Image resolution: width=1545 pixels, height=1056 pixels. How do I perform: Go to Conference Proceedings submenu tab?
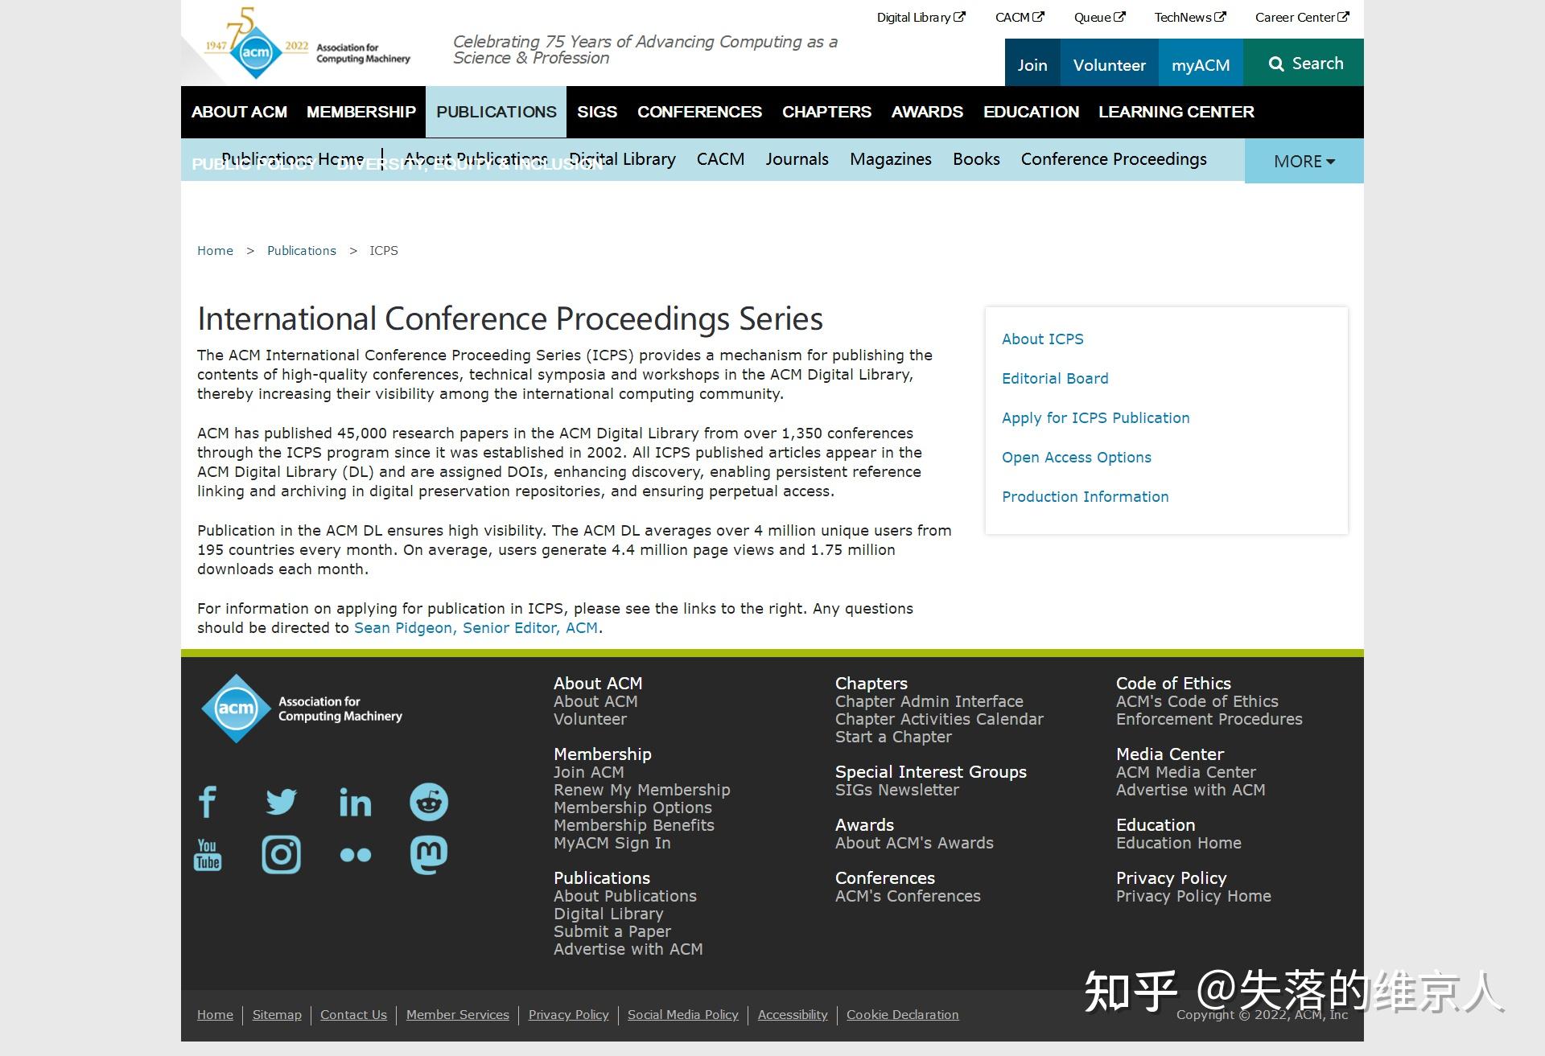coord(1113,159)
